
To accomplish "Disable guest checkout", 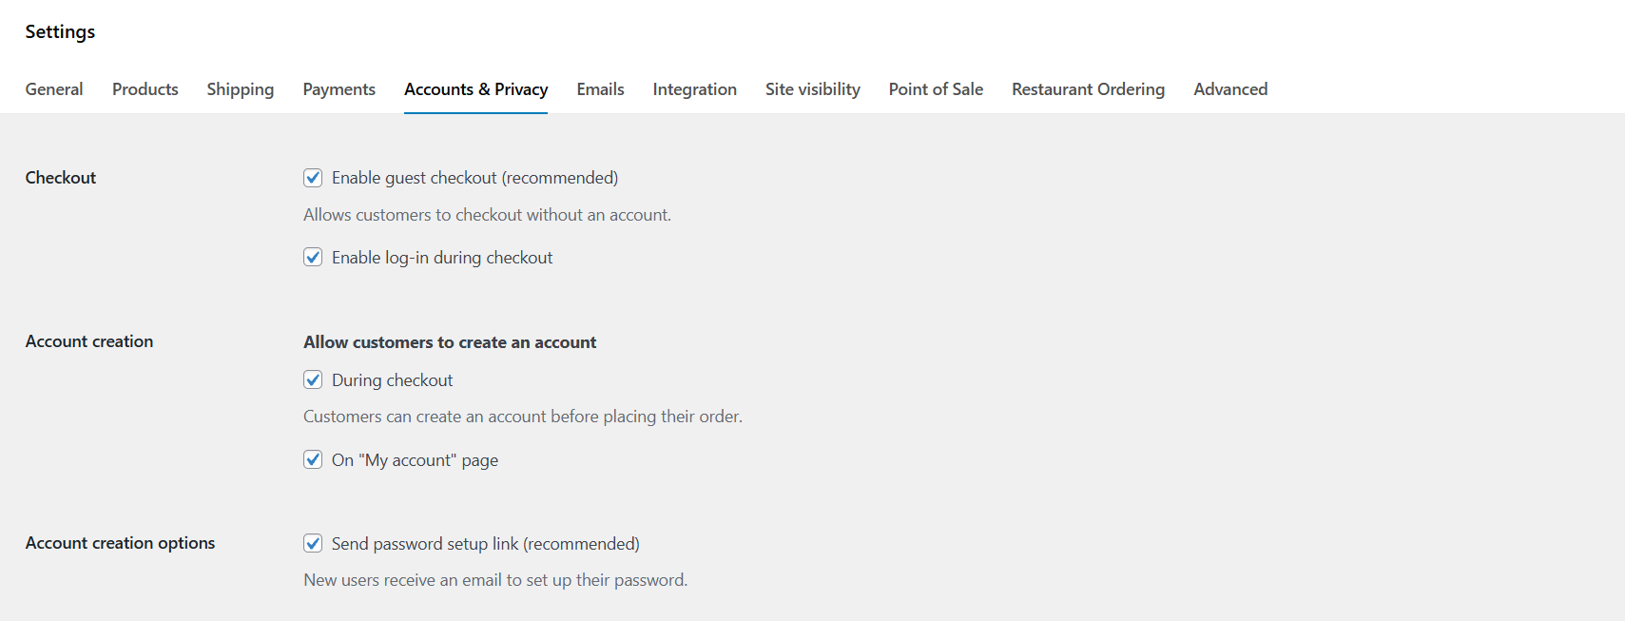I will 313,177.
